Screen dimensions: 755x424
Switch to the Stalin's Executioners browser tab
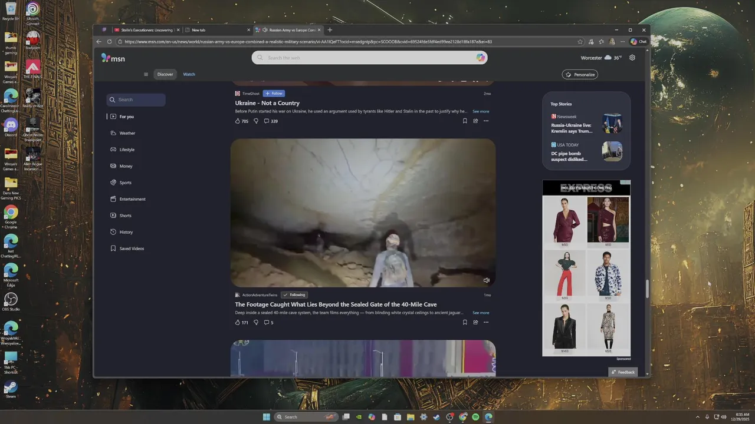coord(147,30)
